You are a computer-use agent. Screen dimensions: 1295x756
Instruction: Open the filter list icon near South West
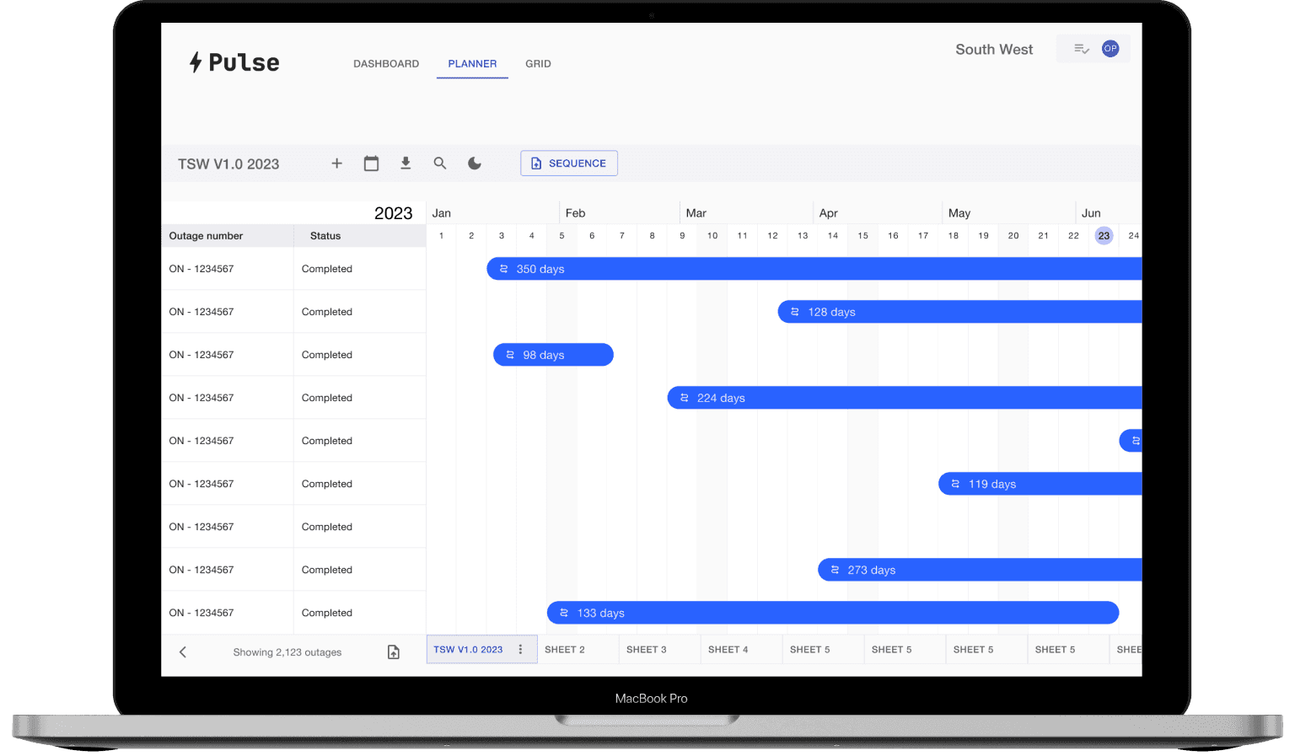[x=1082, y=49]
